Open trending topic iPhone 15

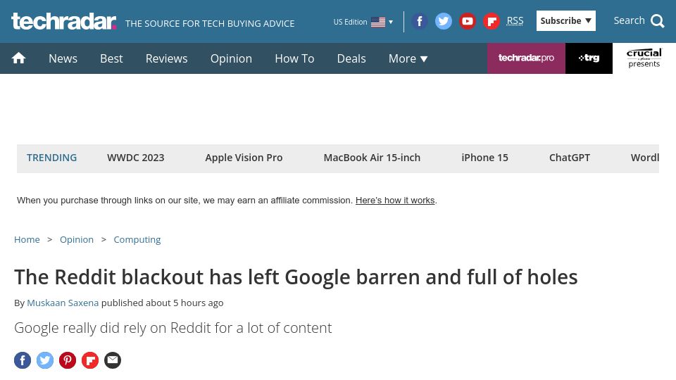[484, 158]
